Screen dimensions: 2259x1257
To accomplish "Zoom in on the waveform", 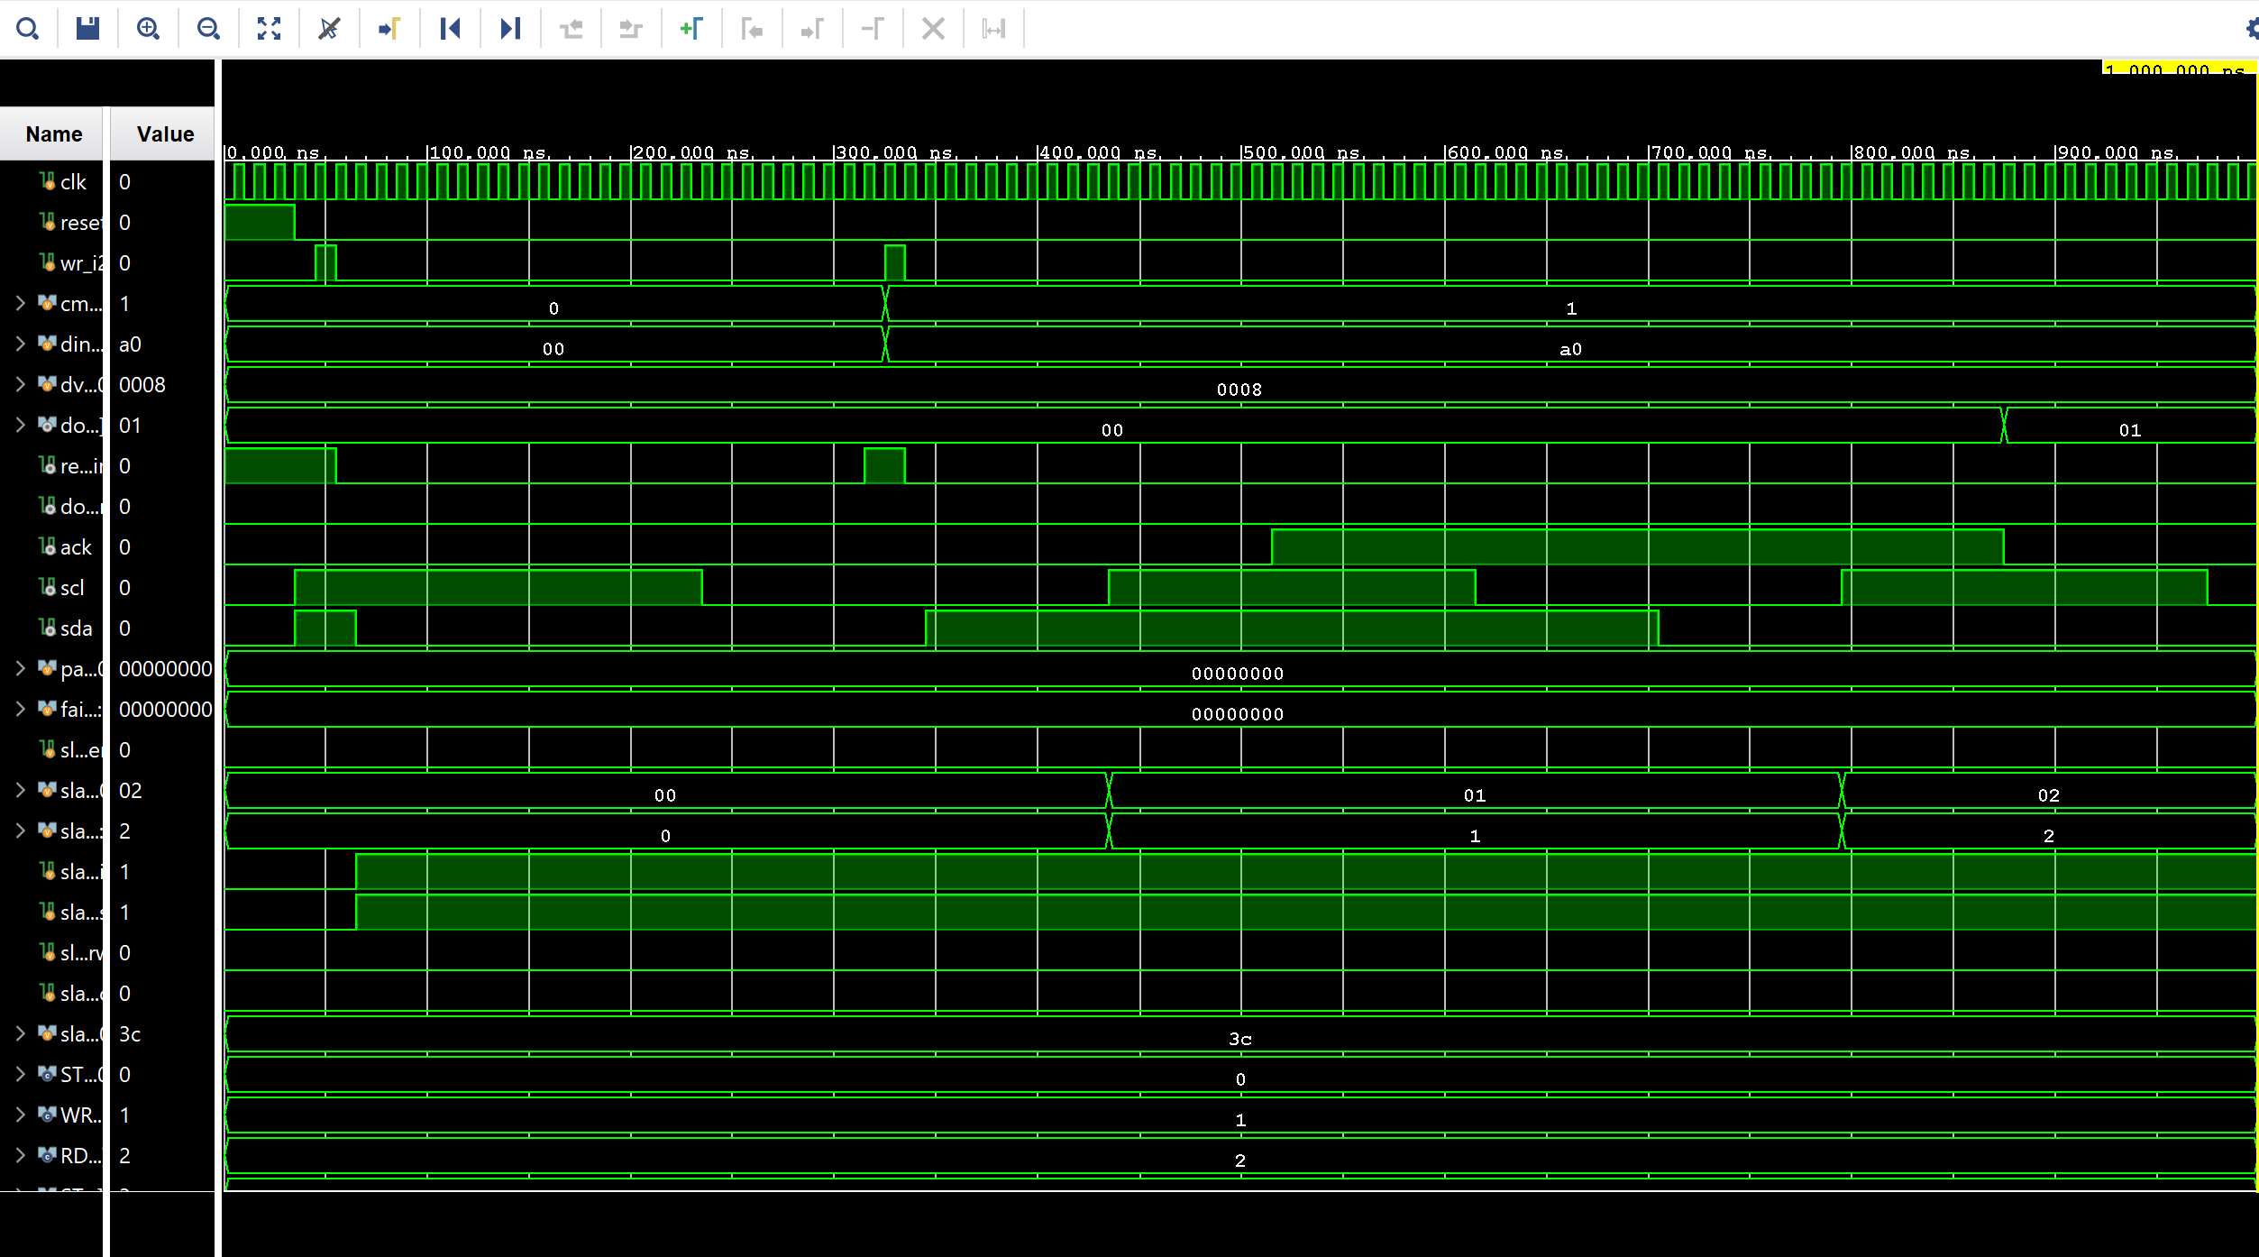I will point(148,29).
